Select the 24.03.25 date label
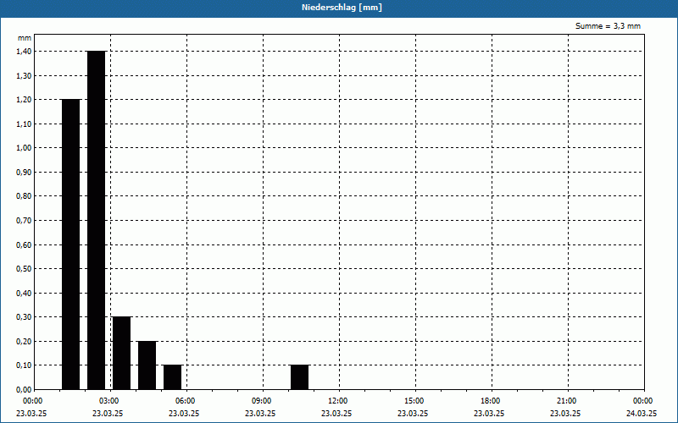Screen dimensions: 678x423 642,414
